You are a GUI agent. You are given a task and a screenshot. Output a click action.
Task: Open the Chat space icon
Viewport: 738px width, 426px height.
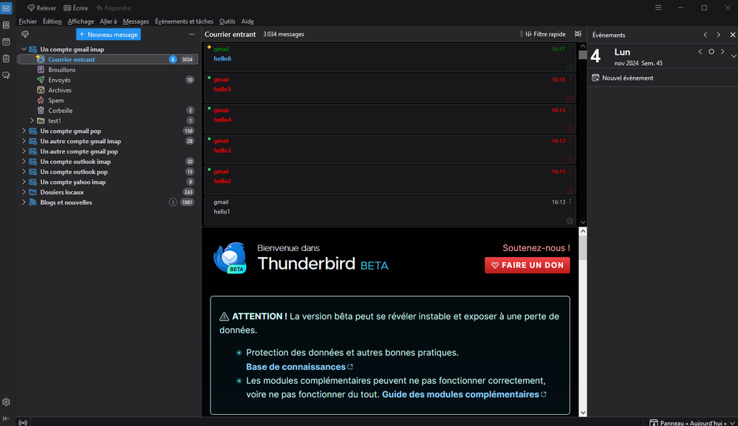pyautogui.click(x=6, y=75)
